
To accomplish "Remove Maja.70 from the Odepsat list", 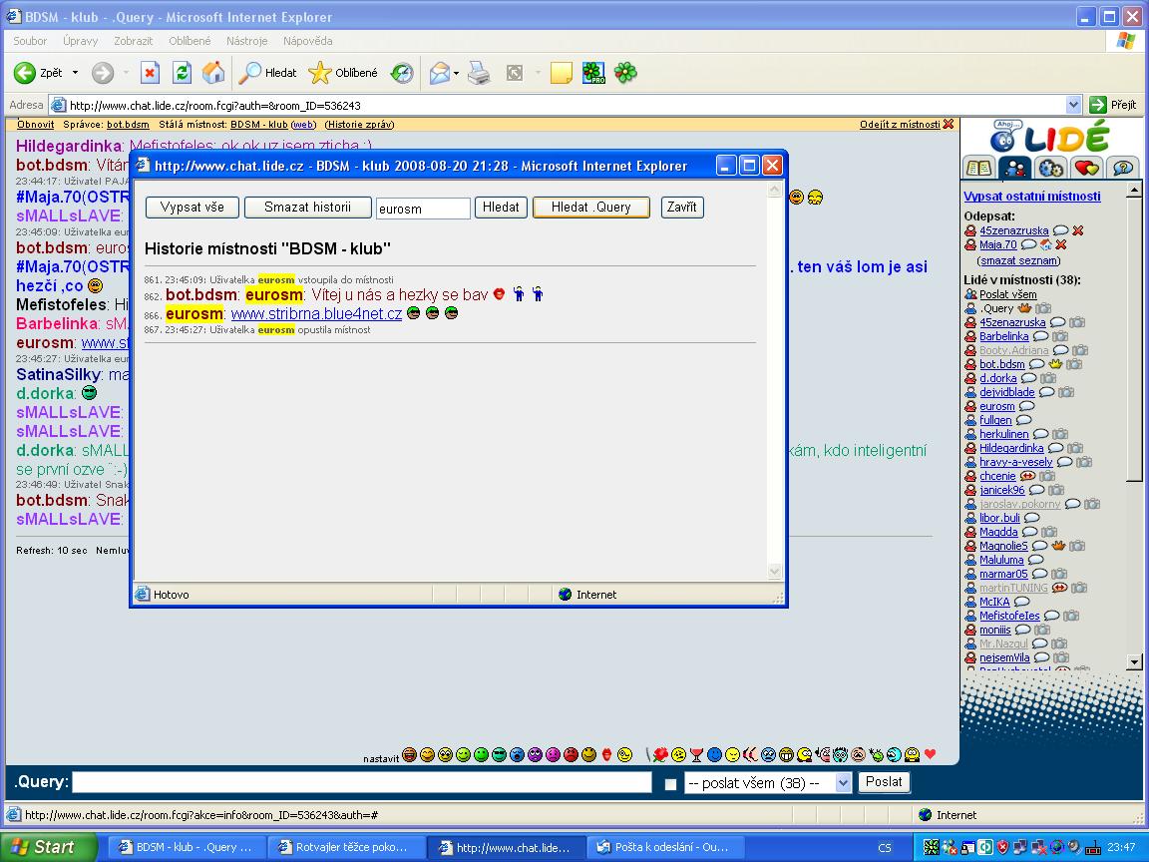I will pos(1061,244).
